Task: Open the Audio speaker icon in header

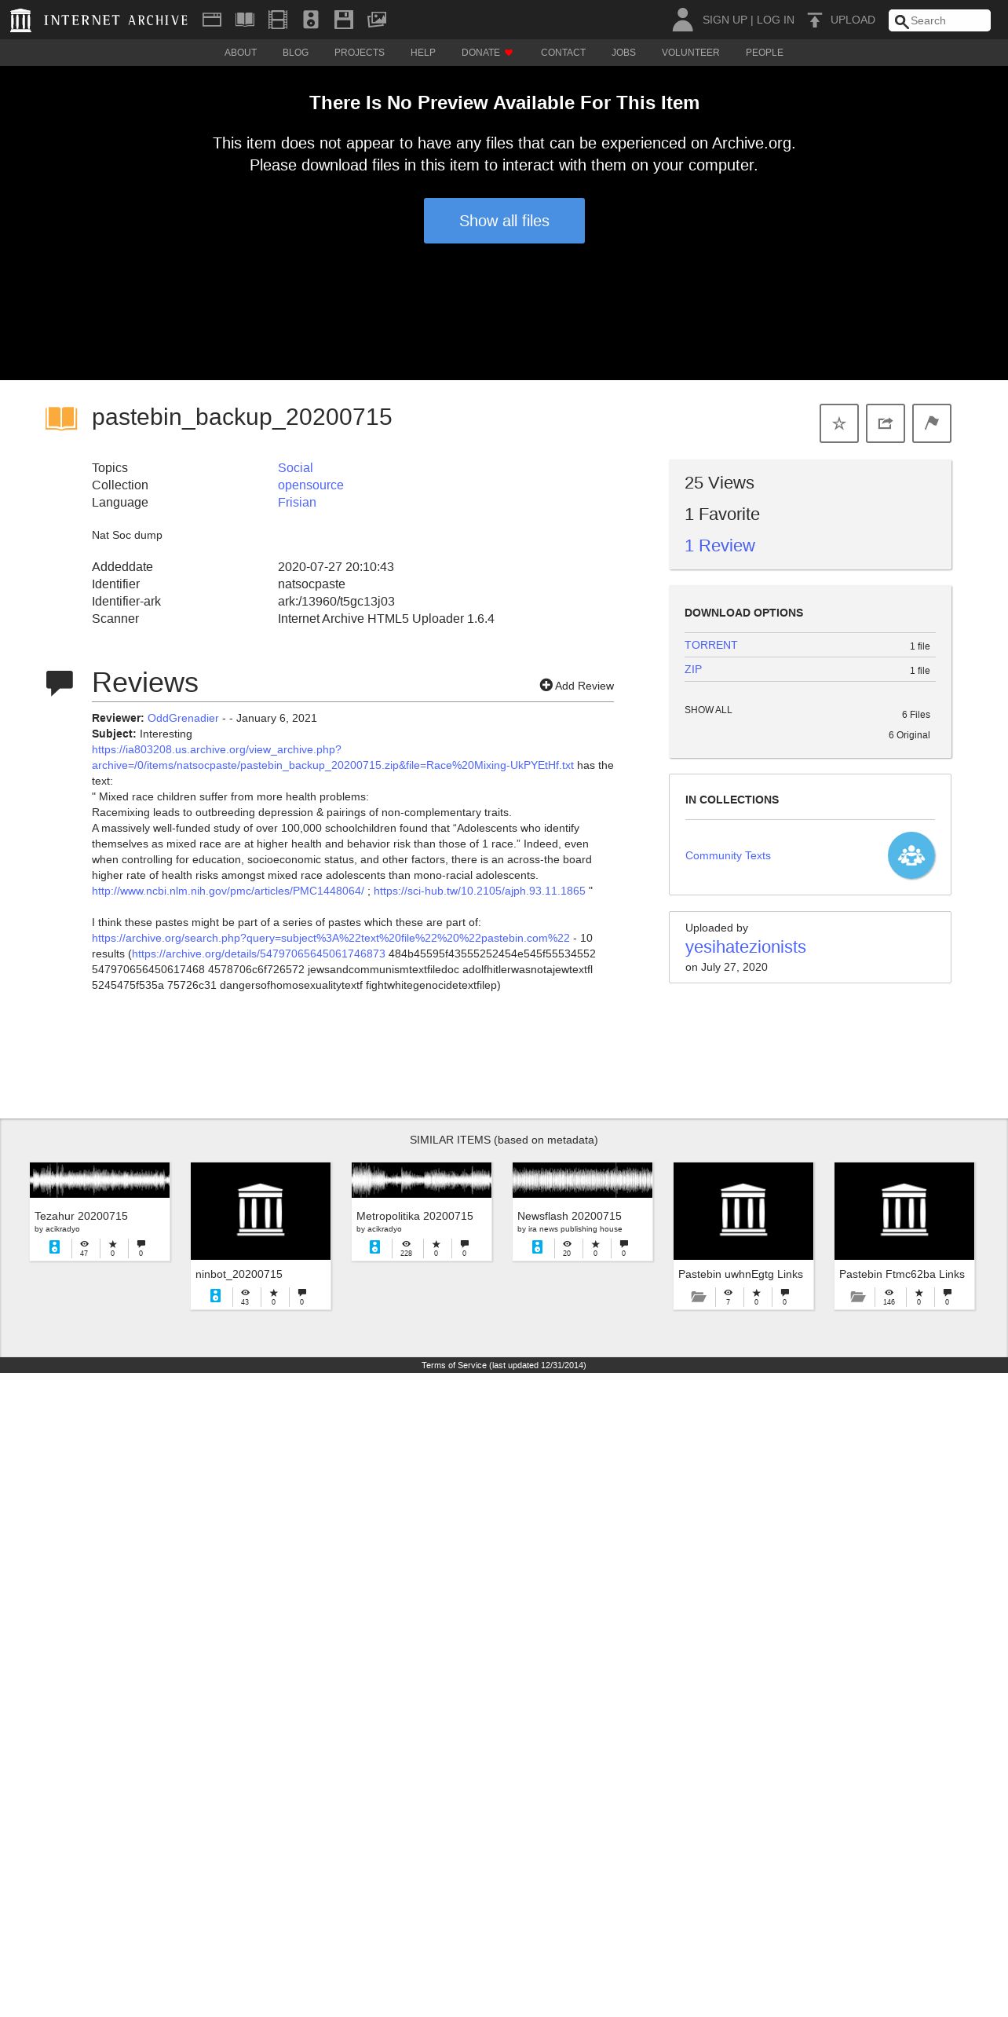Action: 311,20
